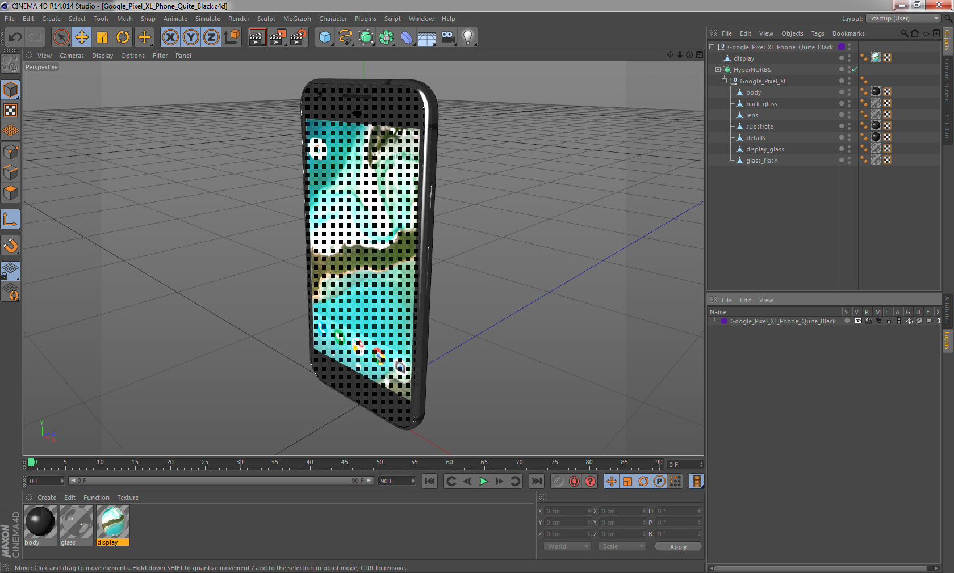954x573 pixels.
Task: Toggle Snap magnet icon
Action: [x=10, y=245]
